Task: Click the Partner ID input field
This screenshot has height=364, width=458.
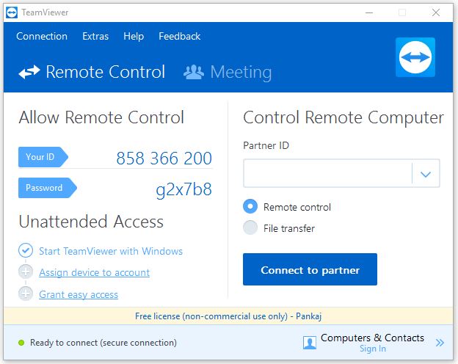Action: pyautogui.click(x=328, y=173)
